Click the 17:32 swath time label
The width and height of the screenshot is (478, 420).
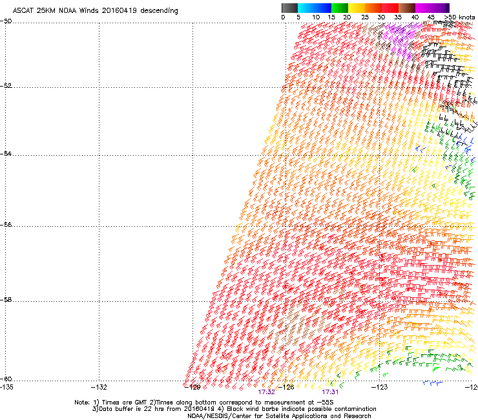266,392
